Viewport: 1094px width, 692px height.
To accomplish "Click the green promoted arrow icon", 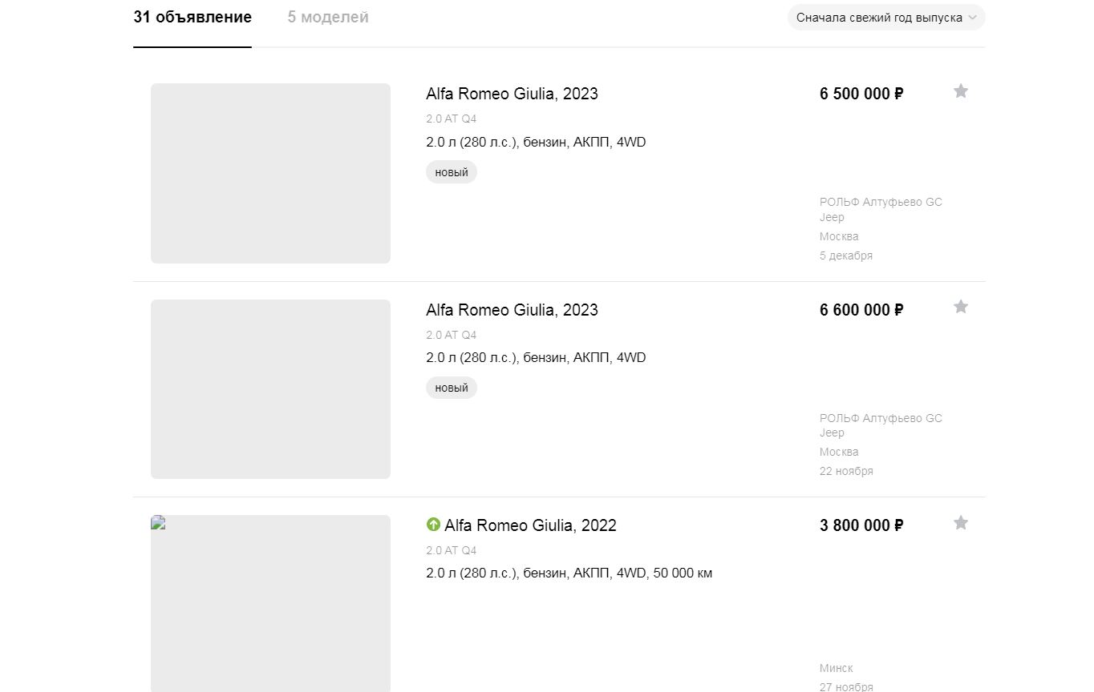I will (433, 525).
